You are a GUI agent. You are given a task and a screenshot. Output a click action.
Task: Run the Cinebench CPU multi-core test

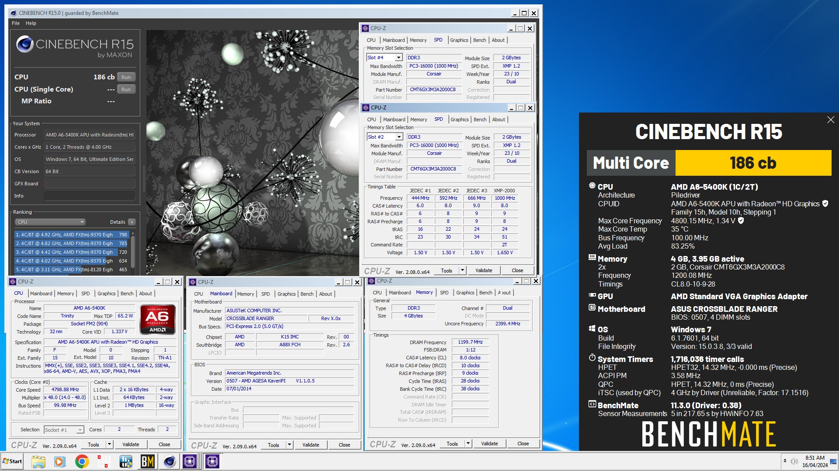pyautogui.click(x=126, y=77)
